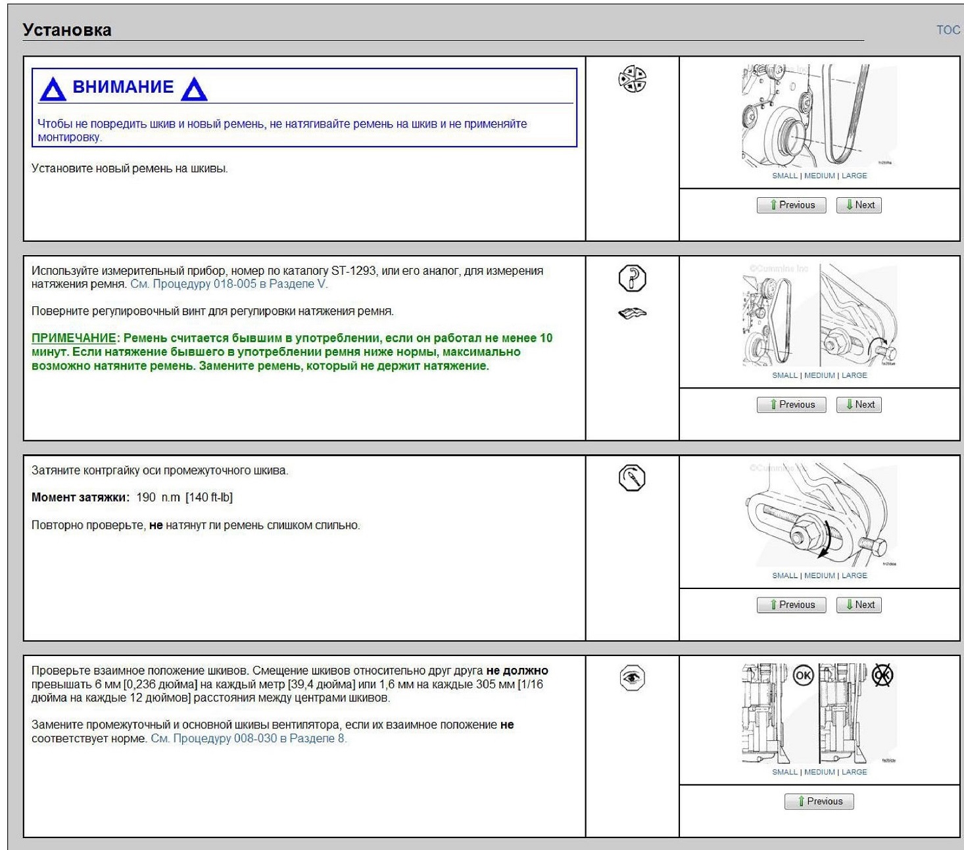The image size is (964, 850).
Task: Select SMALL size for belt installation image
Action: 784,176
